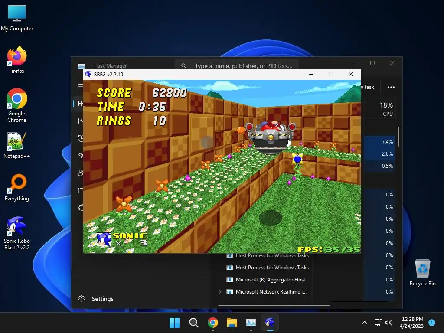Click the volume speaker icon in the tray
The height and width of the screenshot is (333, 444).
coord(389,323)
